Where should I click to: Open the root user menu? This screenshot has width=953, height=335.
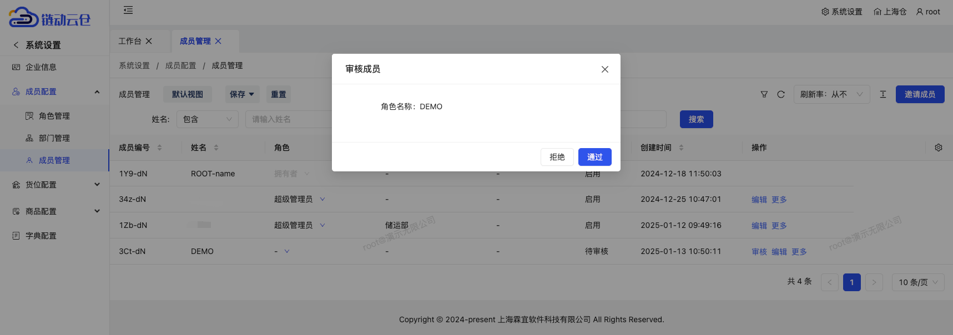click(928, 12)
